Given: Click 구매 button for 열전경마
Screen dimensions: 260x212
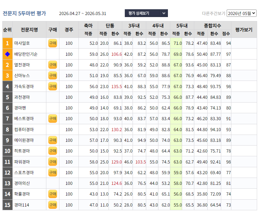Looking at the screenshot, I should pyautogui.click(x=53, y=65).
